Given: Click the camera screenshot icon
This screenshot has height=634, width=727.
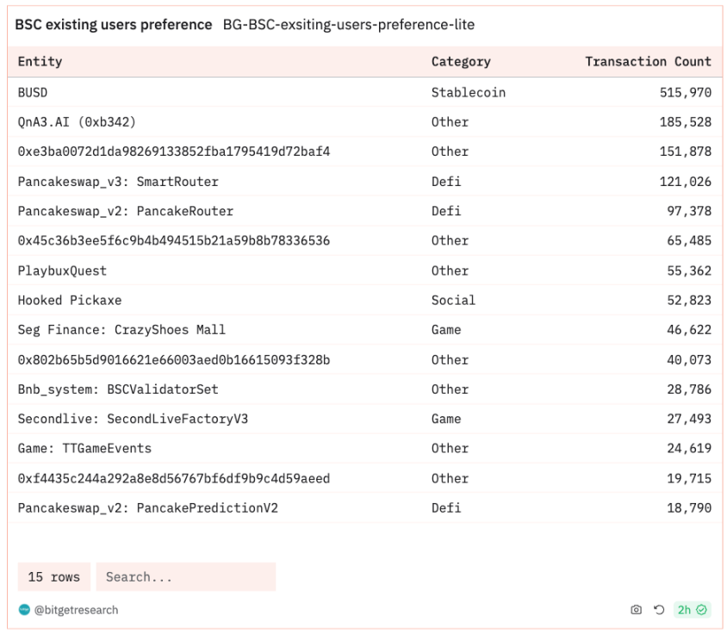Looking at the screenshot, I should (x=636, y=609).
